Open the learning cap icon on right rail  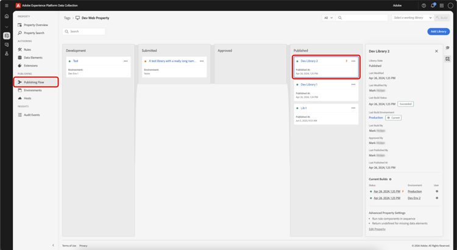[x=448, y=48]
